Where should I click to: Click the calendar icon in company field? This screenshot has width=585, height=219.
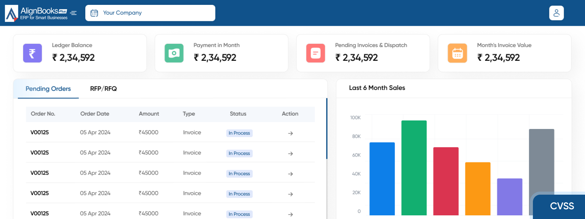tap(94, 13)
